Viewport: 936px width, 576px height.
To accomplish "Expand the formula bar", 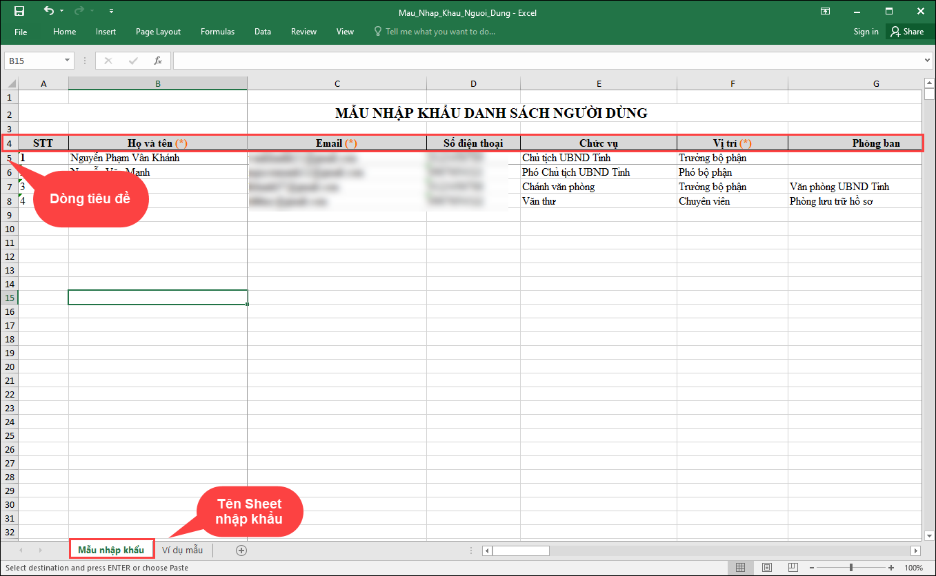I will [927, 61].
